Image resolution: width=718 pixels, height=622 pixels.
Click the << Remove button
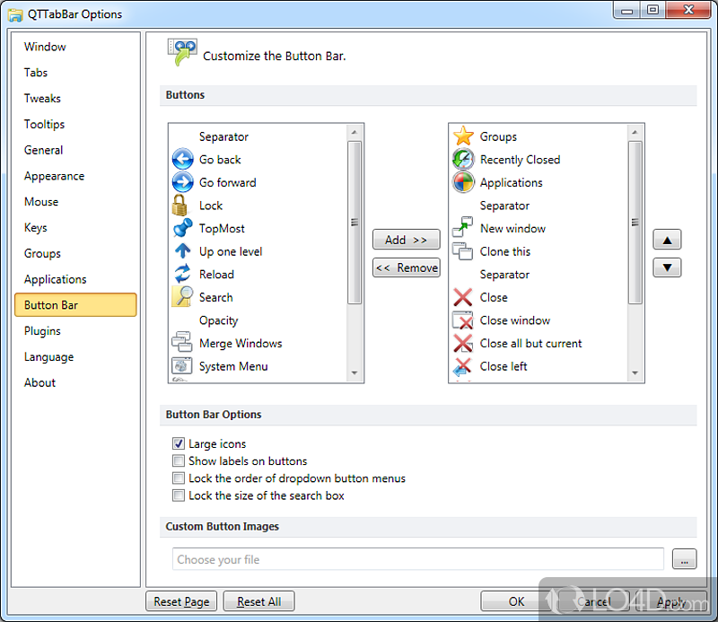[407, 267]
